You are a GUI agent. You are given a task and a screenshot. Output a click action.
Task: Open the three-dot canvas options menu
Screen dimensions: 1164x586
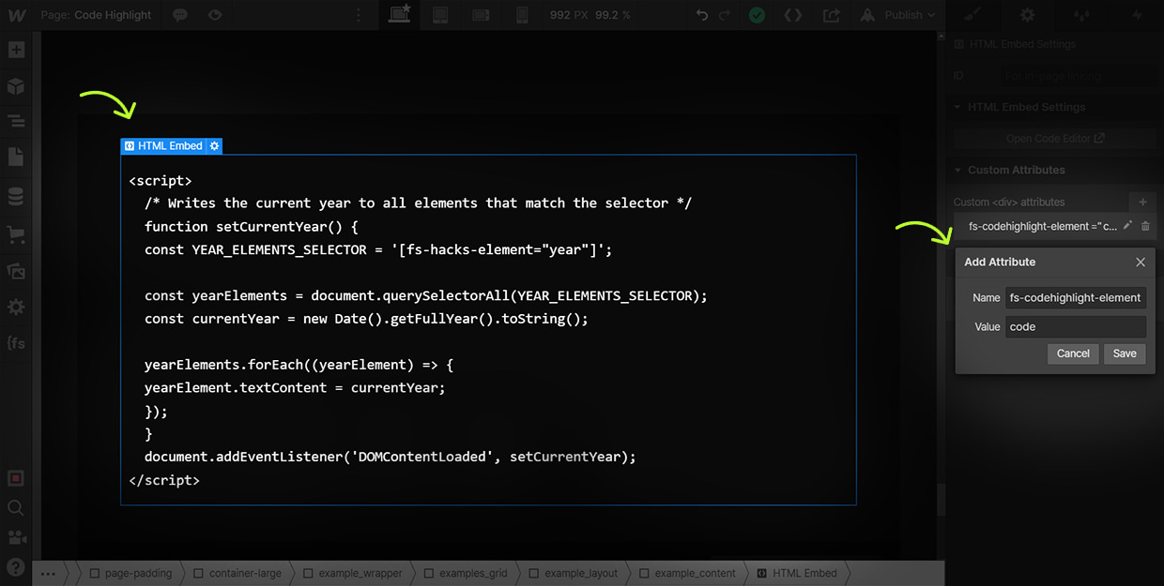[358, 15]
